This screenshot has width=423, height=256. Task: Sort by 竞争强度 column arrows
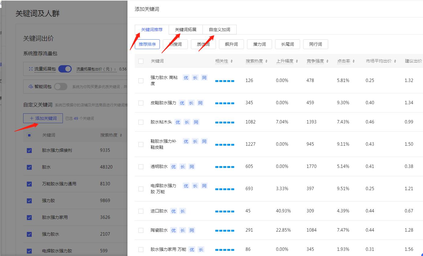pos(327,61)
